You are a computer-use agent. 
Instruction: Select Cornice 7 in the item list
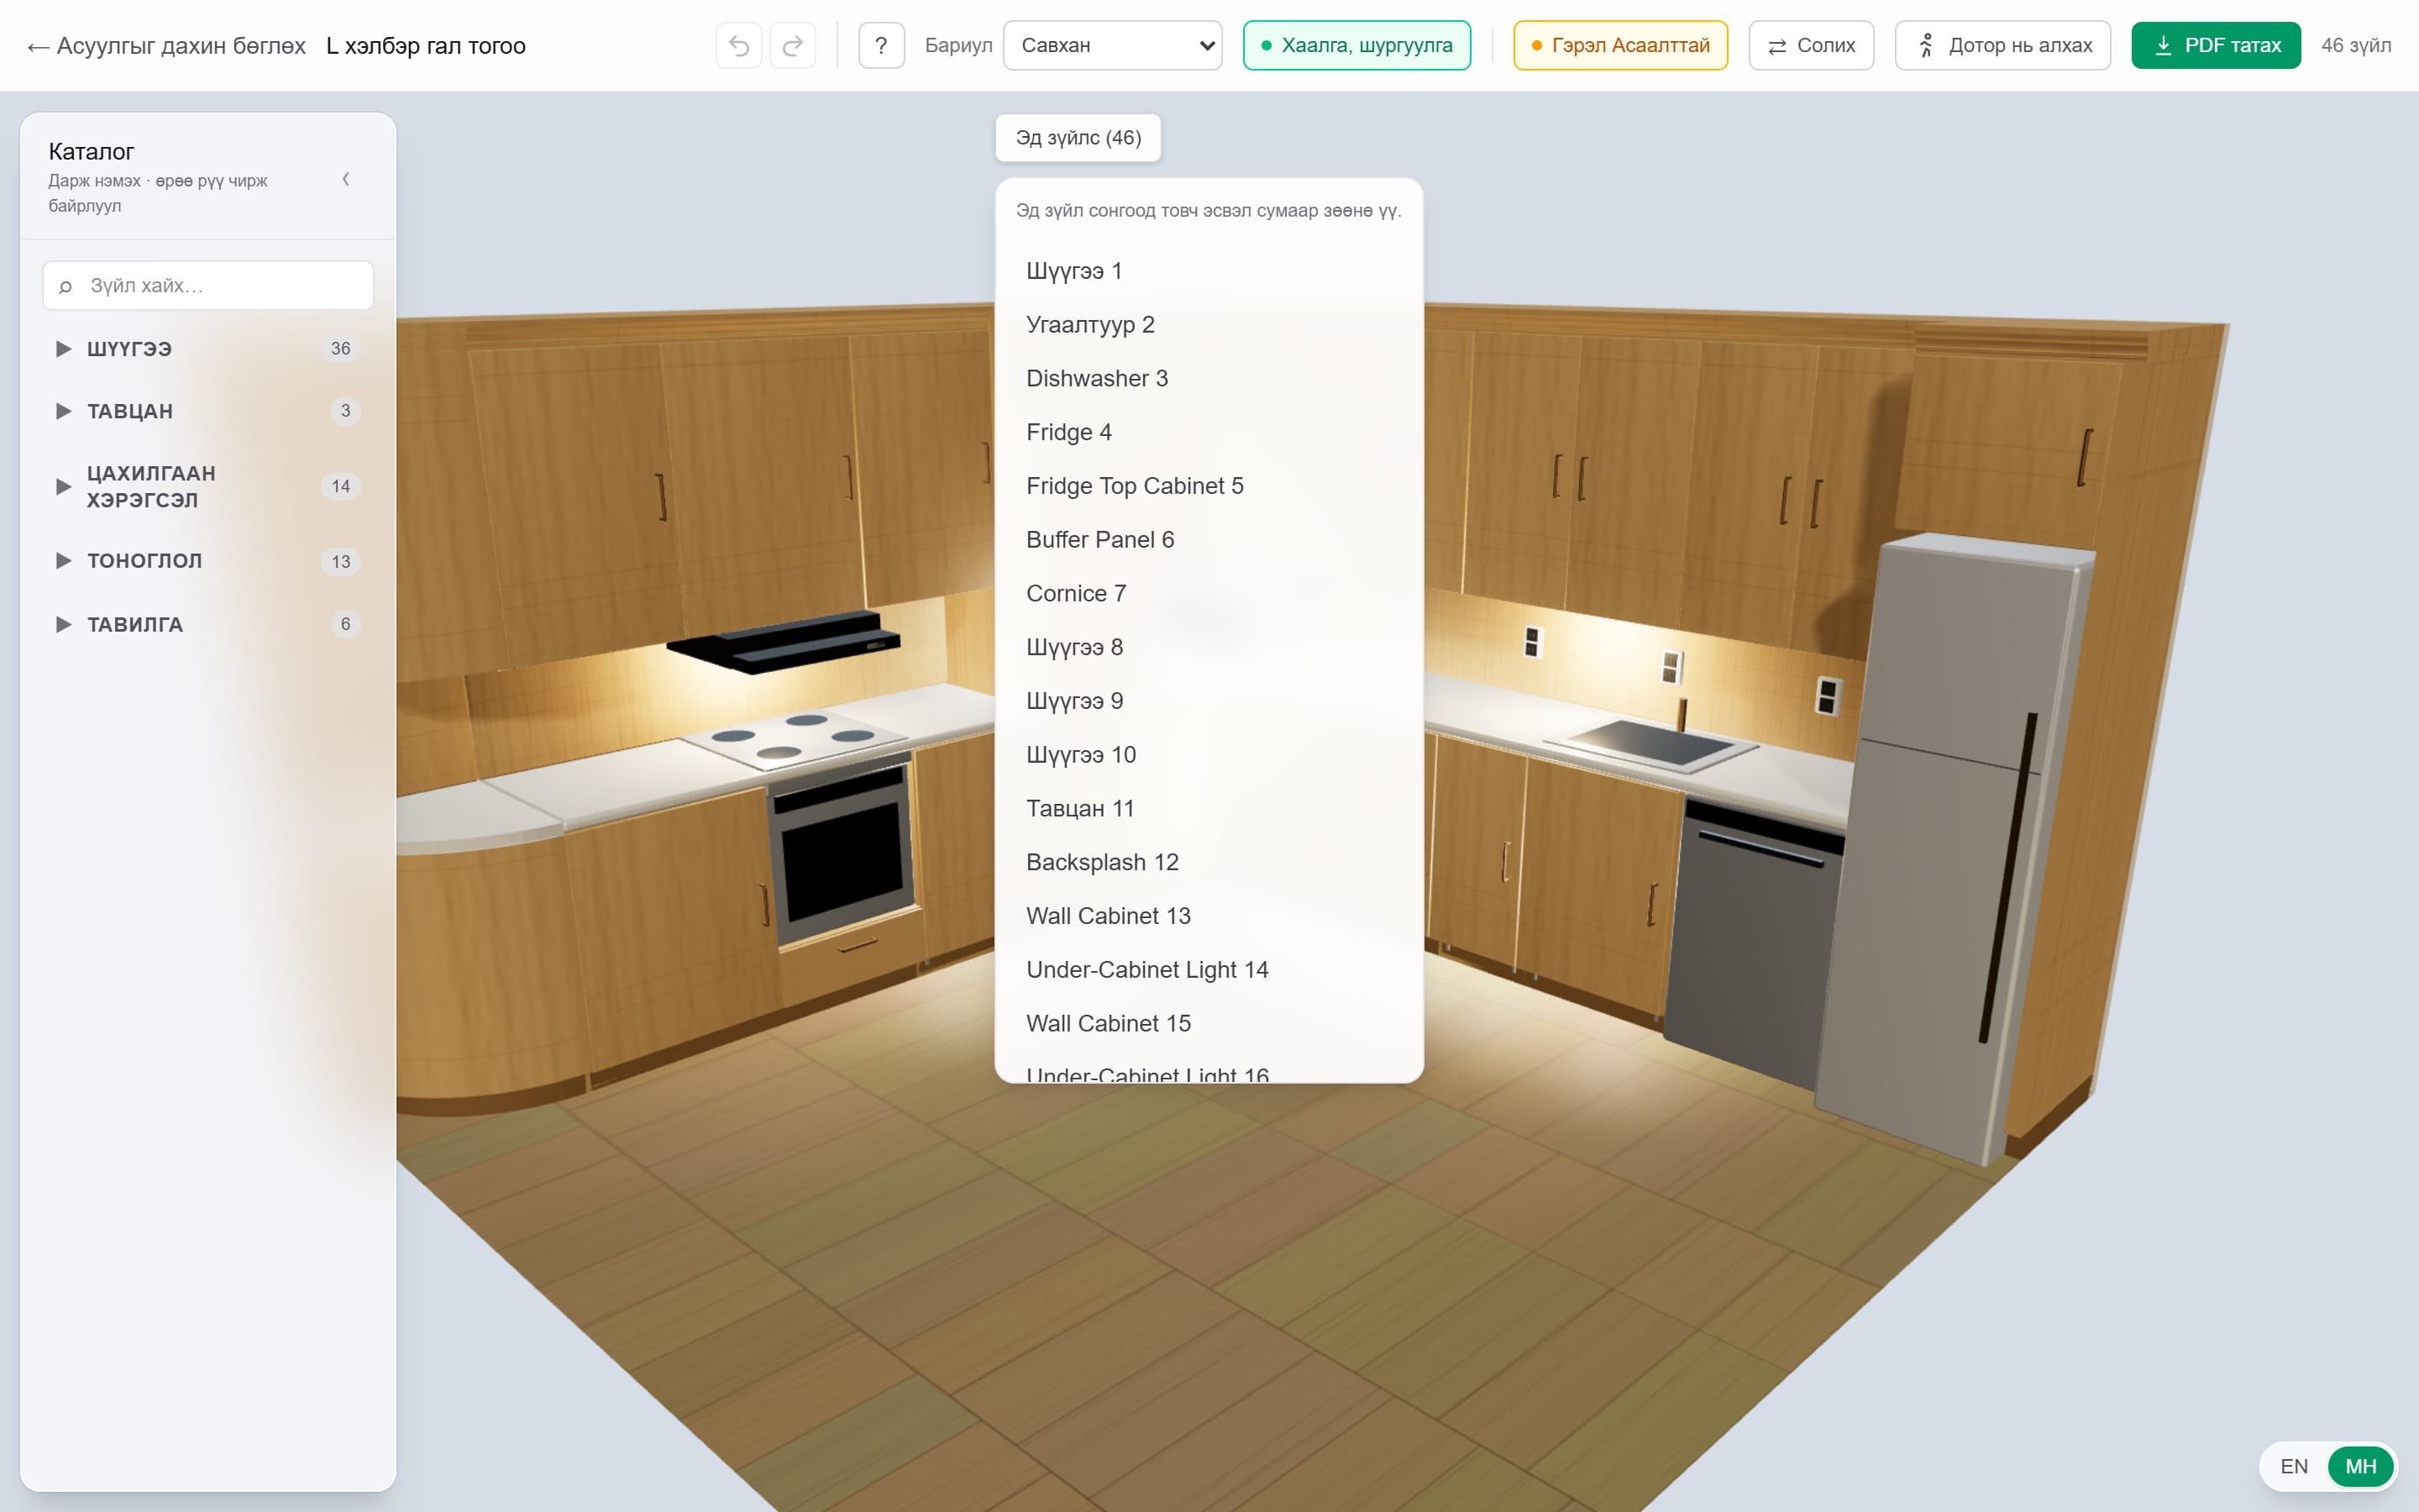[x=1209, y=594]
